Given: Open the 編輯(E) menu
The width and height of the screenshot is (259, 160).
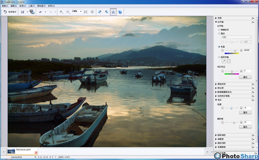Looking at the screenshot, I should (14, 6).
